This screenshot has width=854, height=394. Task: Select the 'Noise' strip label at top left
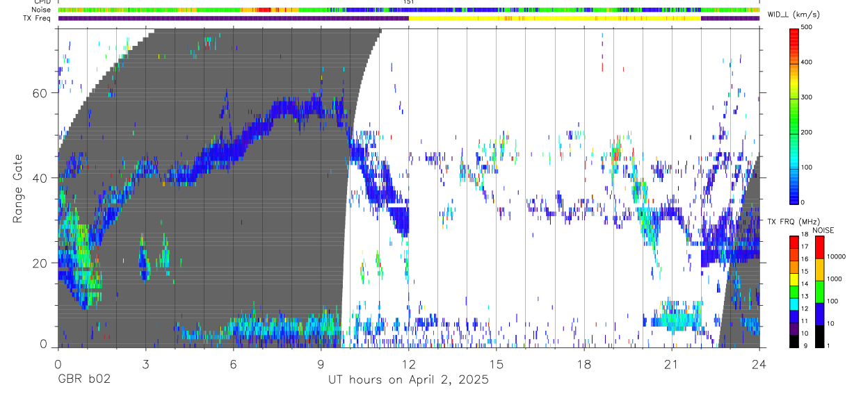tap(41, 10)
